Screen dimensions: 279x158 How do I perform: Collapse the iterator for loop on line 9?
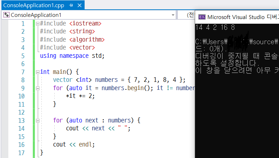click(37, 88)
